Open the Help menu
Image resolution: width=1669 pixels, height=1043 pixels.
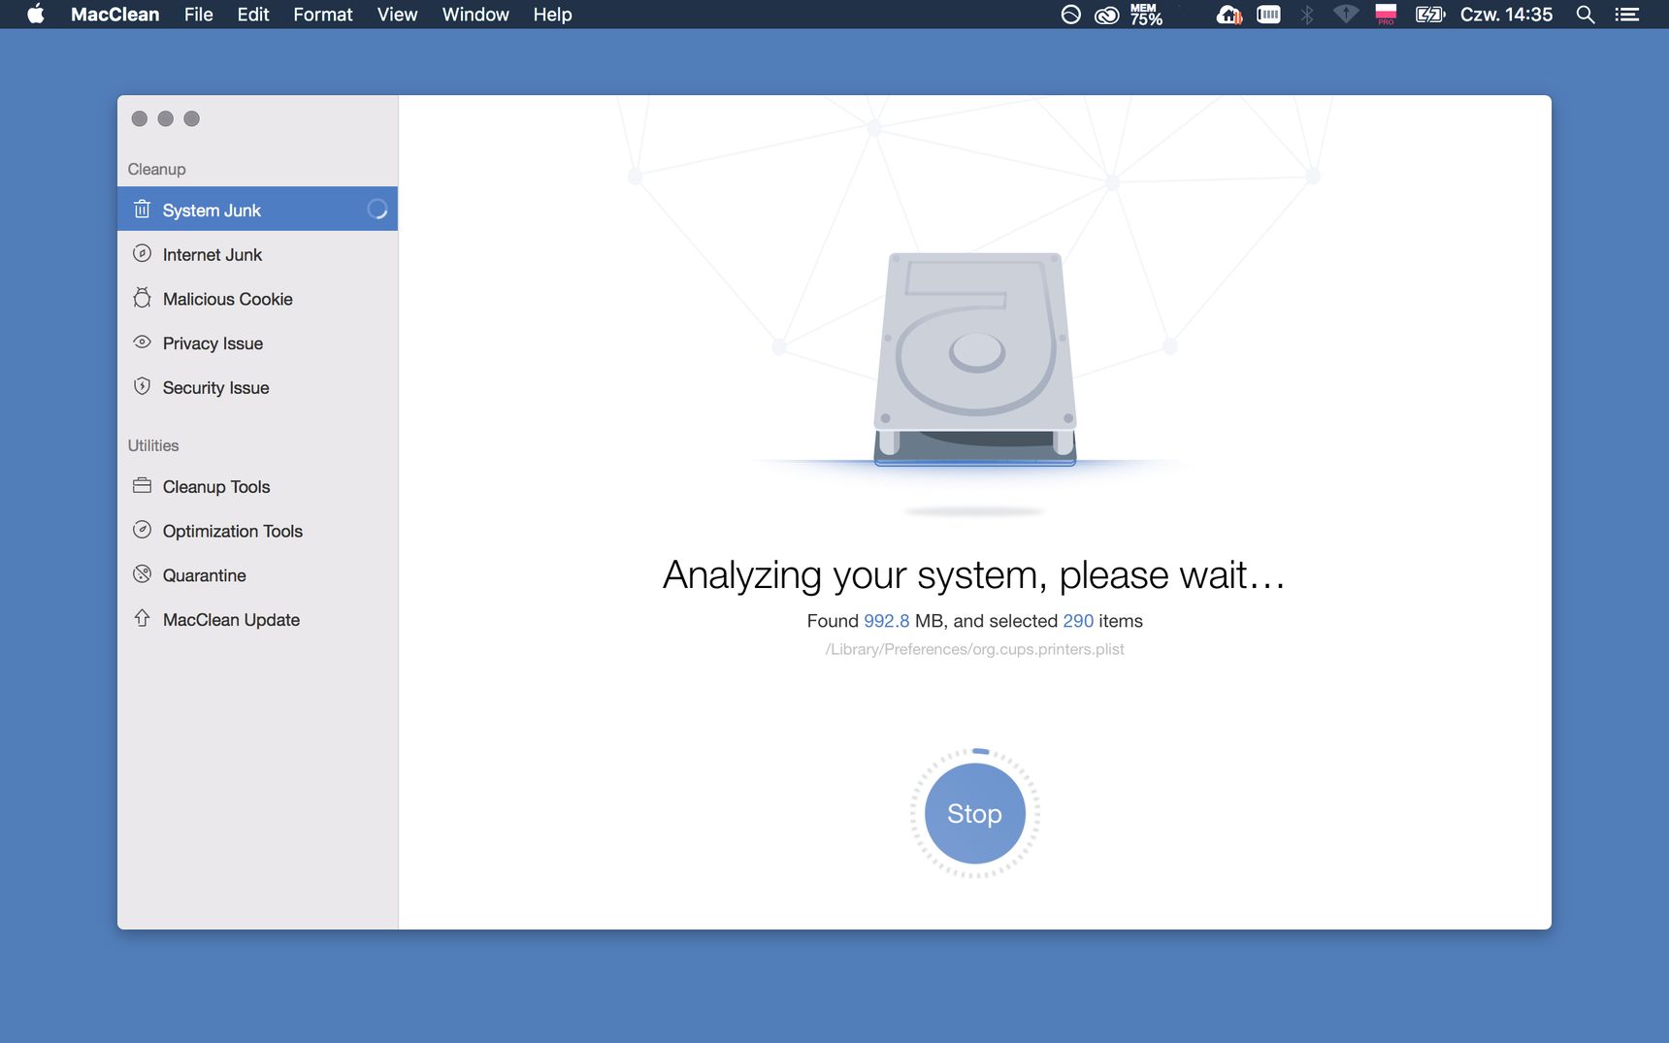(552, 14)
